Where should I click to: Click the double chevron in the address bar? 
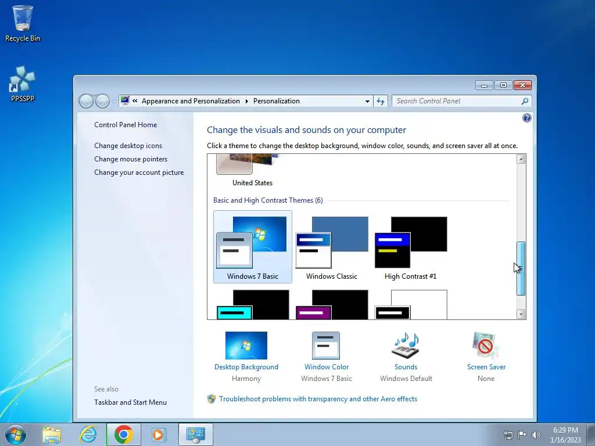coord(135,101)
